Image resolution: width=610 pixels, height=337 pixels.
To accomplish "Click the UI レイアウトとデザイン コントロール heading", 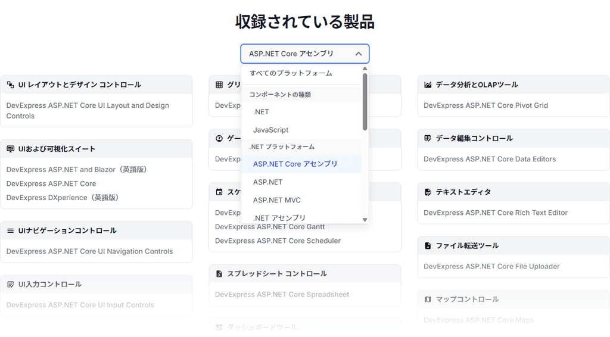I will click(x=79, y=85).
